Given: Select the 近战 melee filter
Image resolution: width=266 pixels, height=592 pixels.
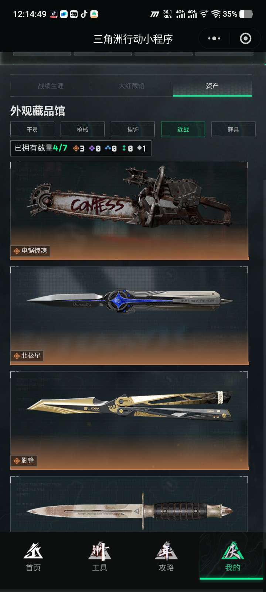Looking at the screenshot, I should click(x=183, y=129).
